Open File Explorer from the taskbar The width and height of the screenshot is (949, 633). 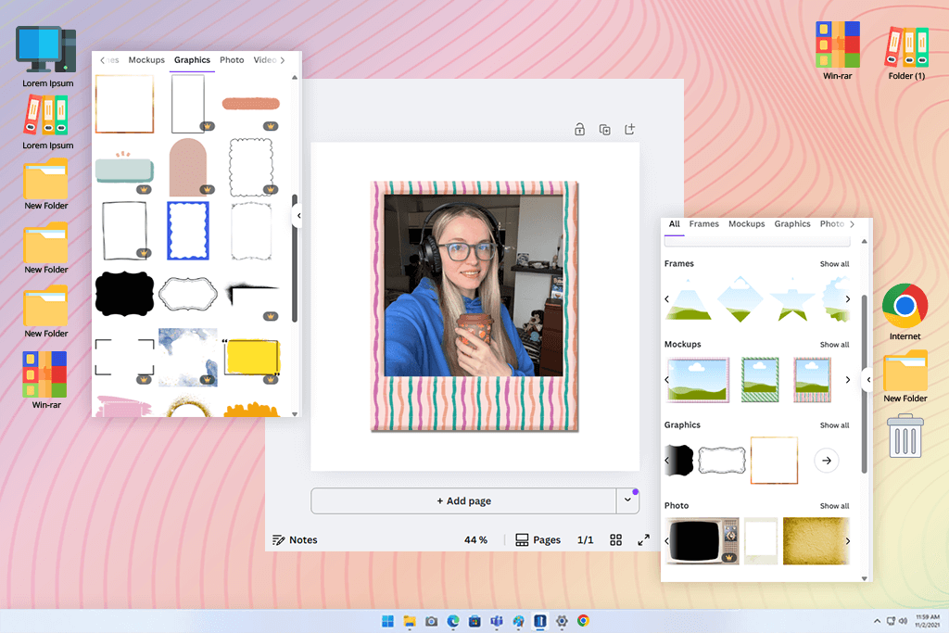pos(409,621)
